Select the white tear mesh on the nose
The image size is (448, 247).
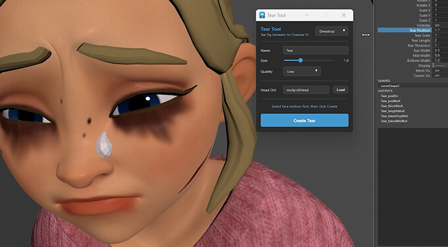[x=103, y=145]
